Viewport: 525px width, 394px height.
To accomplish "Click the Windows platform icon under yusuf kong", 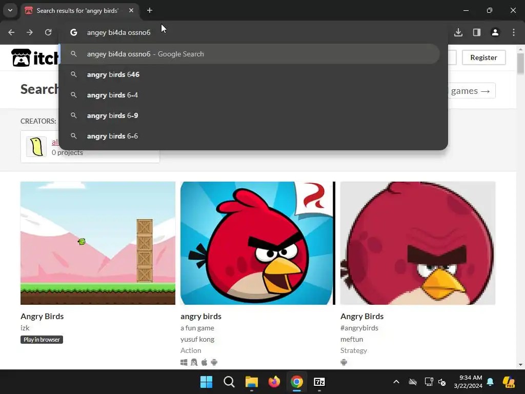I will coord(184,363).
